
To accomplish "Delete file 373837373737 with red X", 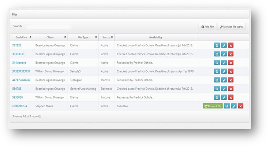I will tap(230, 71).
